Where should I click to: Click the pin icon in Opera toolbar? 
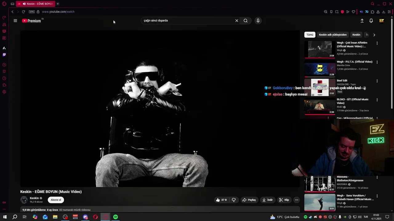331,12
